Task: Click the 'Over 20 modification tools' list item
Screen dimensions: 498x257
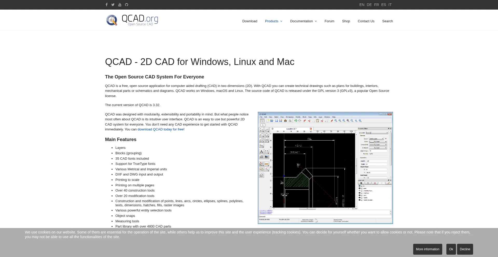Action: (135, 196)
